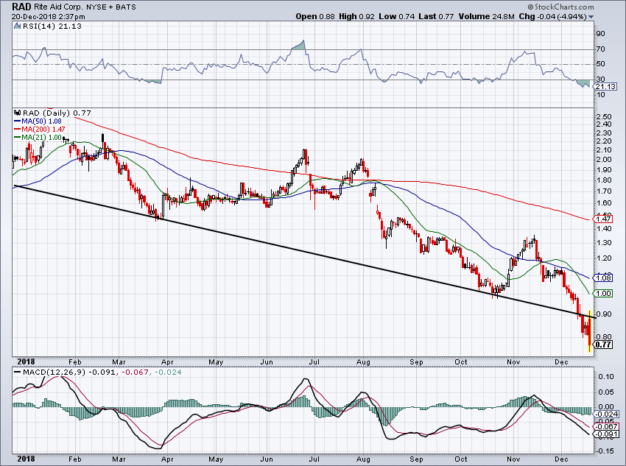Screen dimensions: 626x466
Task: Click the yellow highlighted last candlestick
Action: (x=590, y=331)
